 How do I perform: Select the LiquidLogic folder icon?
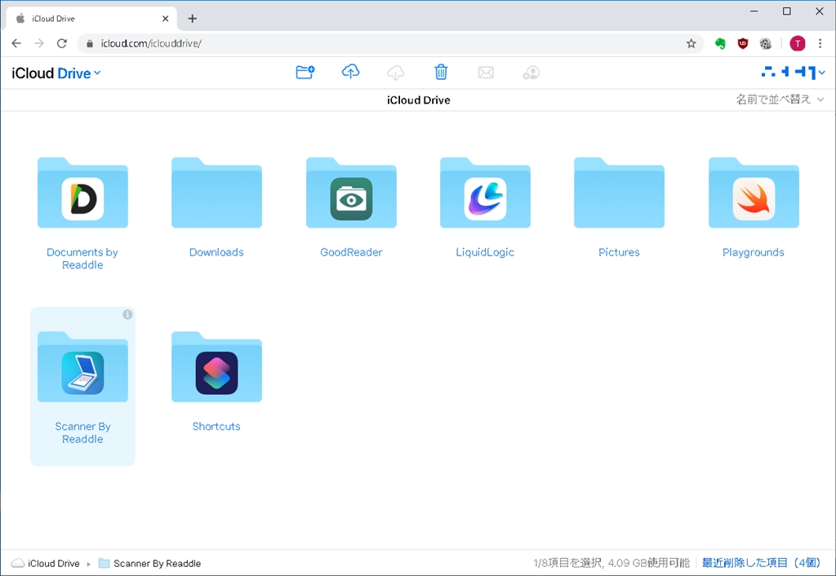(x=485, y=193)
